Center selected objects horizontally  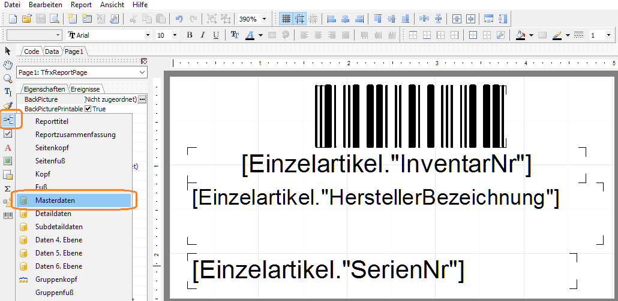coord(345,19)
